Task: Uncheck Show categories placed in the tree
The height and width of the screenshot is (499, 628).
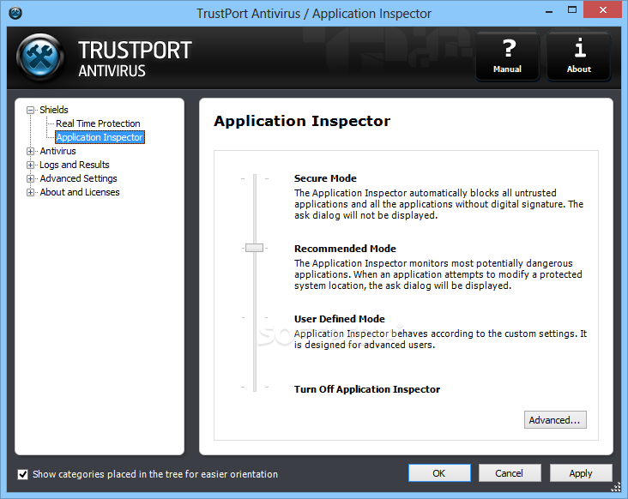Action: pos(23,475)
